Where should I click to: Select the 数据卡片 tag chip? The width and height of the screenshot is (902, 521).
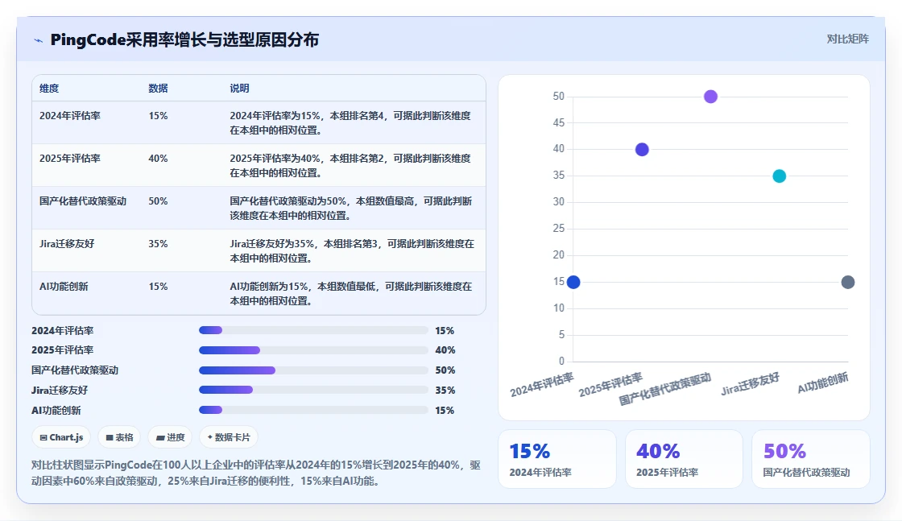pyautogui.click(x=229, y=437)
